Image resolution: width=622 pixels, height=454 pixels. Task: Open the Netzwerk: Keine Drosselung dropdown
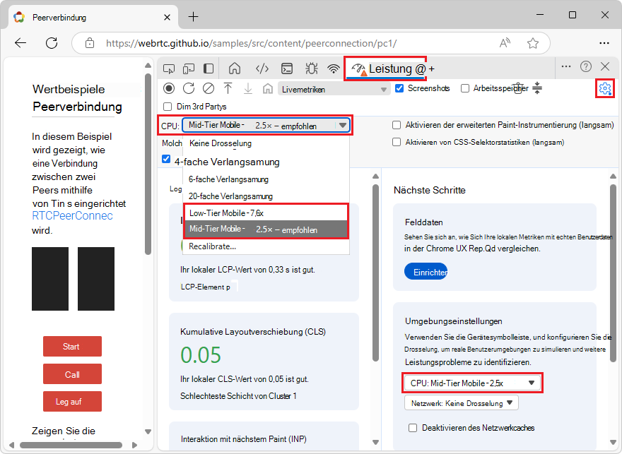[x=460, y=403]
